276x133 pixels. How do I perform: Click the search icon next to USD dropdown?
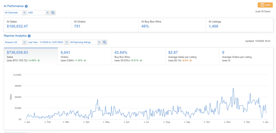click(x=53, y=12)
